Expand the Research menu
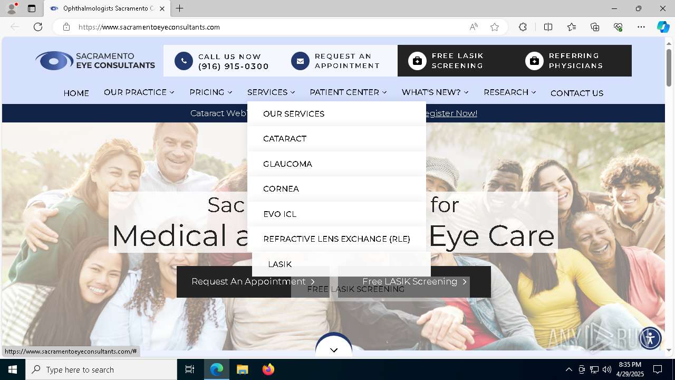The width and height of the screenshot is (675, 380). click(510, 92)
